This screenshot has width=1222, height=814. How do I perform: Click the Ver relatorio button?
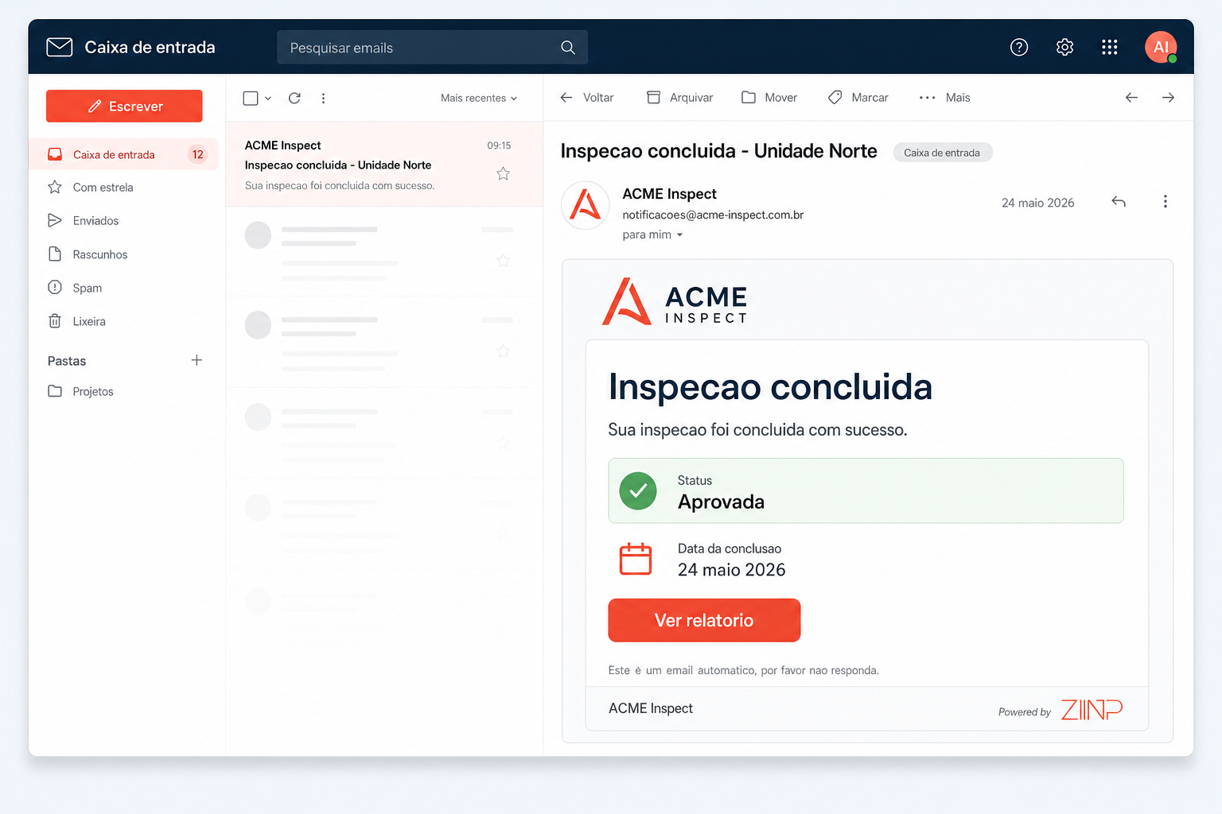(704, 620)
